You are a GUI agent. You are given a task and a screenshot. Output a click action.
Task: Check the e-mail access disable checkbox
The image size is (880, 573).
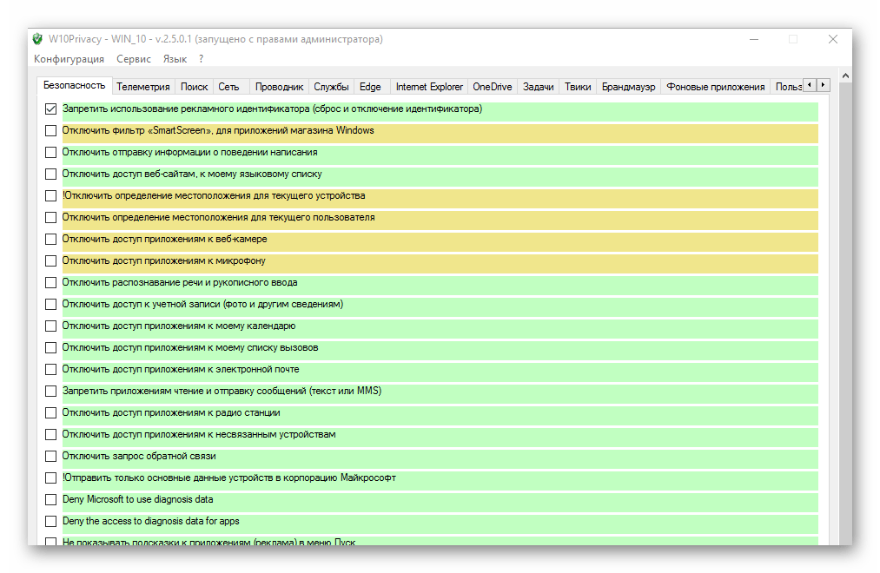point(51,370)
